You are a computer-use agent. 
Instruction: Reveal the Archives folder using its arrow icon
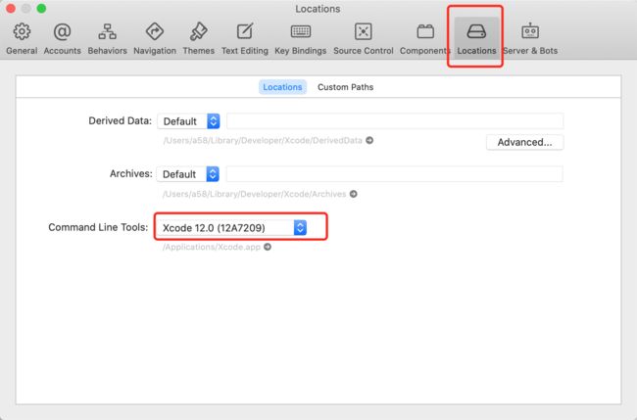354,194
